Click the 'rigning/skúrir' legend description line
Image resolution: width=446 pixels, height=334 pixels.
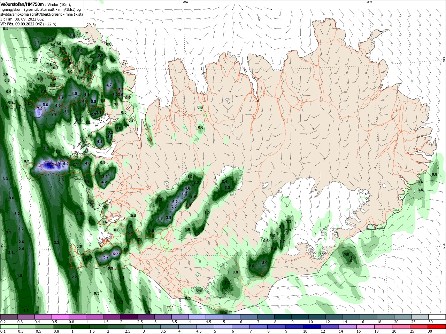41,9
